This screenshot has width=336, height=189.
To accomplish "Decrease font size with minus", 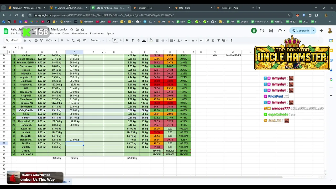I will 109,40.
